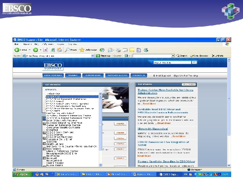Click the Research clipboard toolbar icon
This screenshot has height=182, width=243.
(139, 50)
